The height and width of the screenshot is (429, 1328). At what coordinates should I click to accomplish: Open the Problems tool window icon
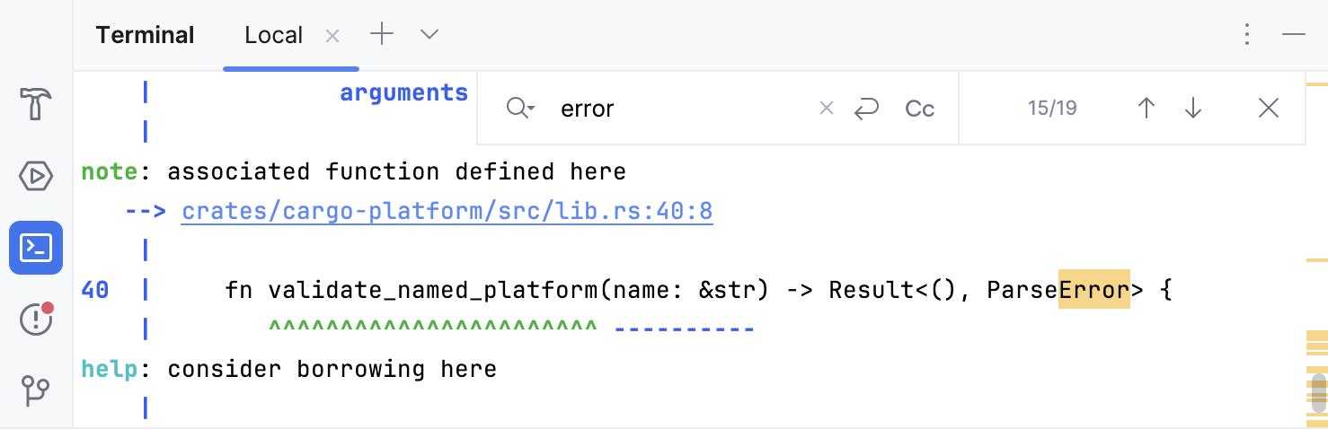click(36, 319)
